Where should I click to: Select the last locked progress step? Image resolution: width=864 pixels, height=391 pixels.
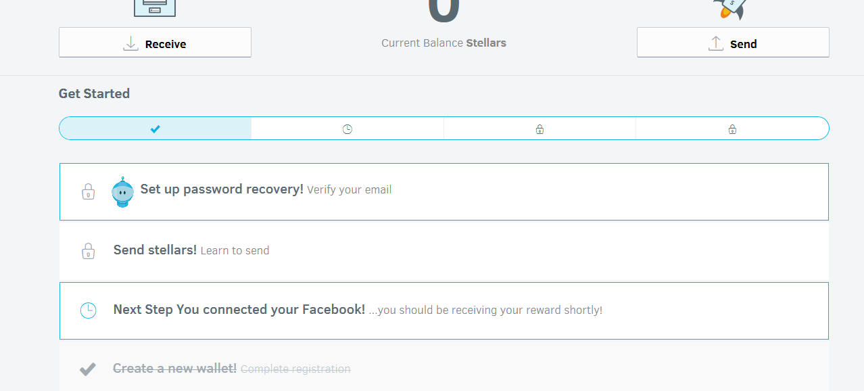(x=732, y=129)
